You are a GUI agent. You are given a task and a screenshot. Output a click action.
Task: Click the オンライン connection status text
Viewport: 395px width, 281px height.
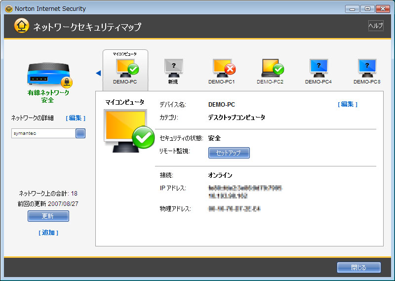220,175
